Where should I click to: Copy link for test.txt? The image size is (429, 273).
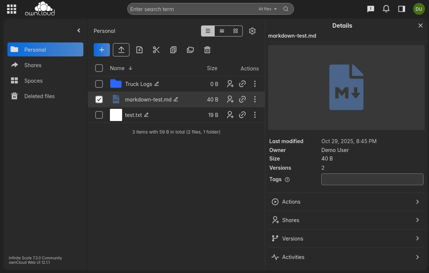(242, 115)
